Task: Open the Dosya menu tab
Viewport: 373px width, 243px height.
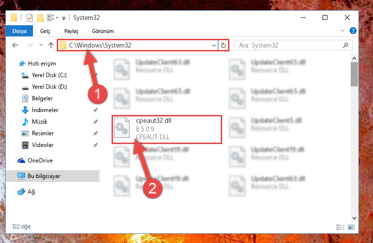Action: coord(19,31)
